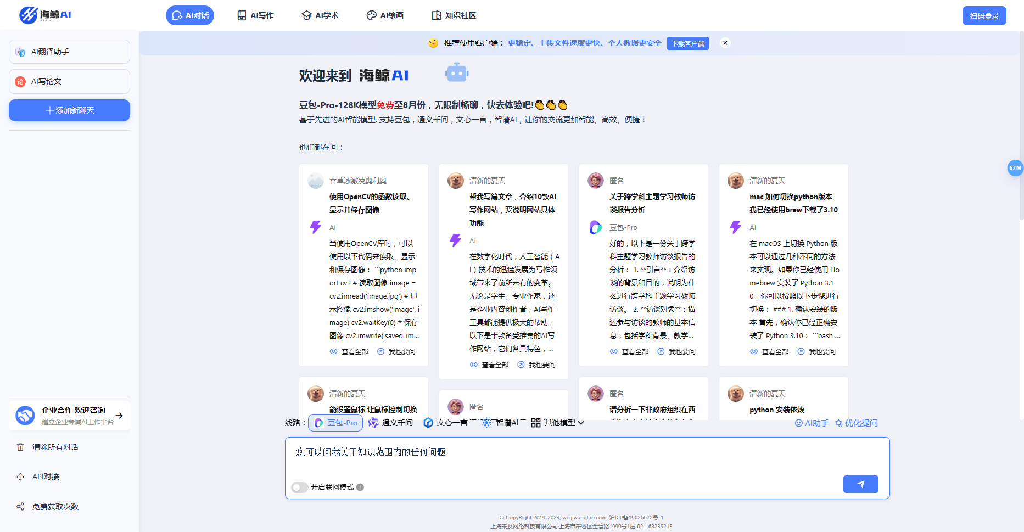The image size is (1024, 532).
Task: Expand 其他模型 dropdown
Action: click(557, 423)
